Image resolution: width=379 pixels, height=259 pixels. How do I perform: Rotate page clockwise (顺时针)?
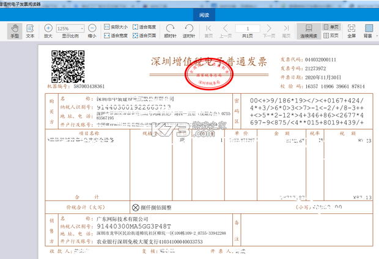point(170,31)
